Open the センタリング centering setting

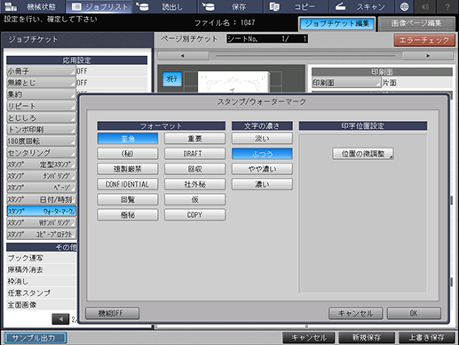pos(41,153)
